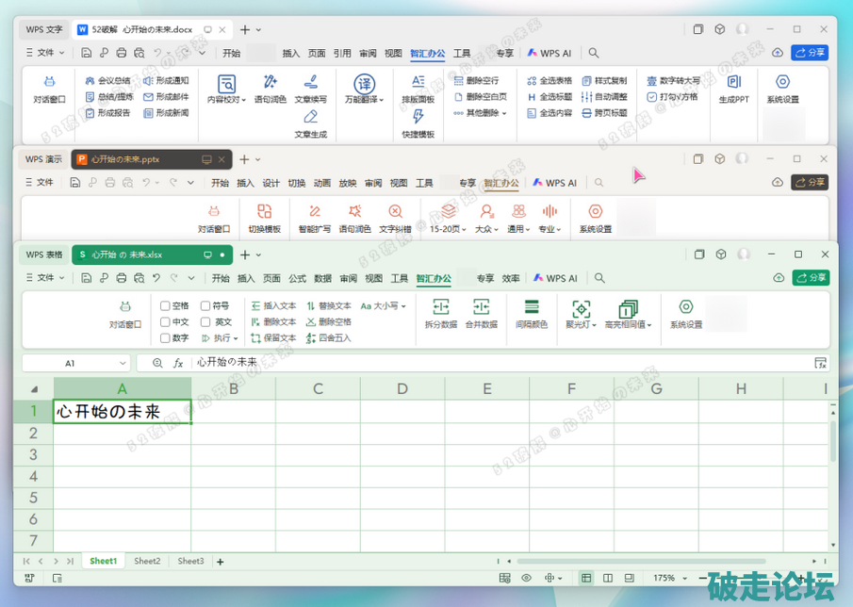Click 内容校对 icon in Writer ribbon
853x607 pixels.
pyautogui.click(x=226, y=85)
